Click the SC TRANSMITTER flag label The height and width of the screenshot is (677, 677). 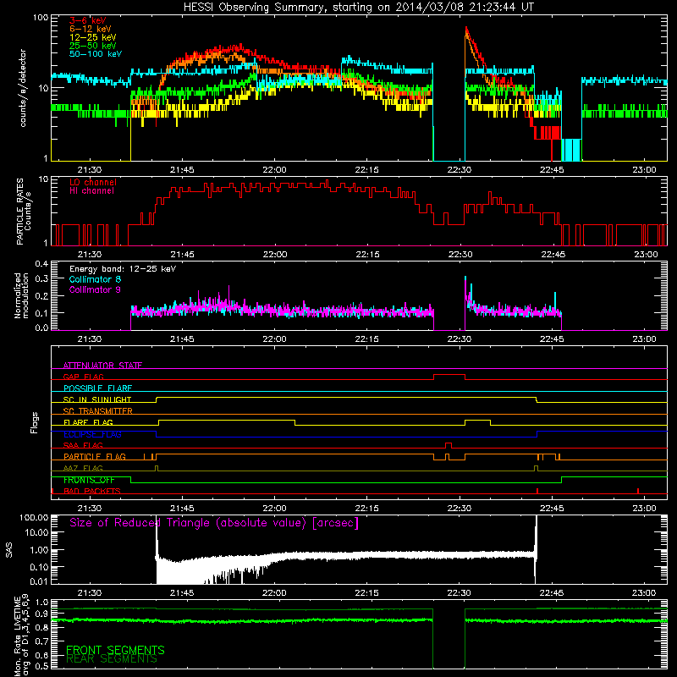click(x=98, y=411)
